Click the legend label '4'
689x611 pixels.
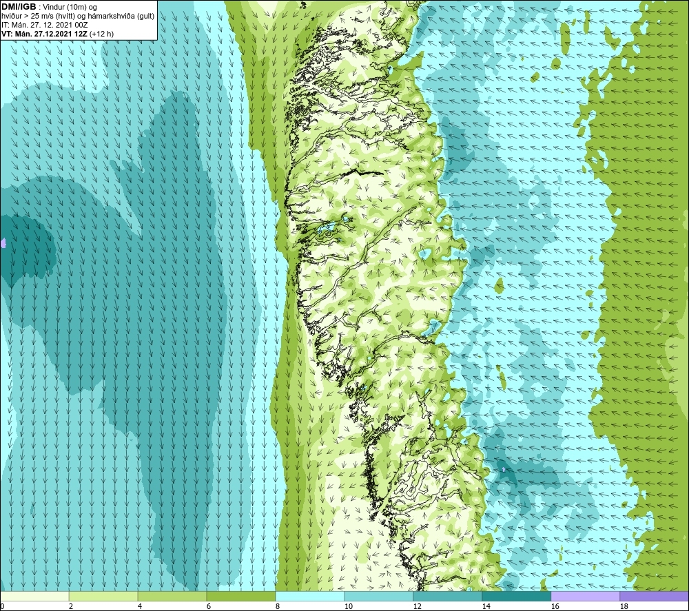pyautogui.click(x=140, y=606)
